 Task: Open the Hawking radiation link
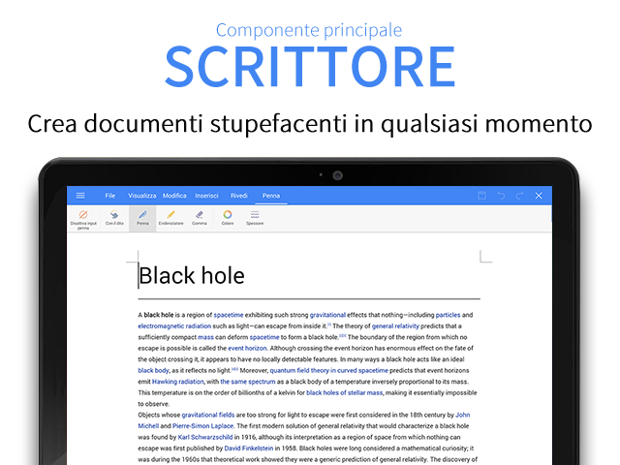click(178, 381)
